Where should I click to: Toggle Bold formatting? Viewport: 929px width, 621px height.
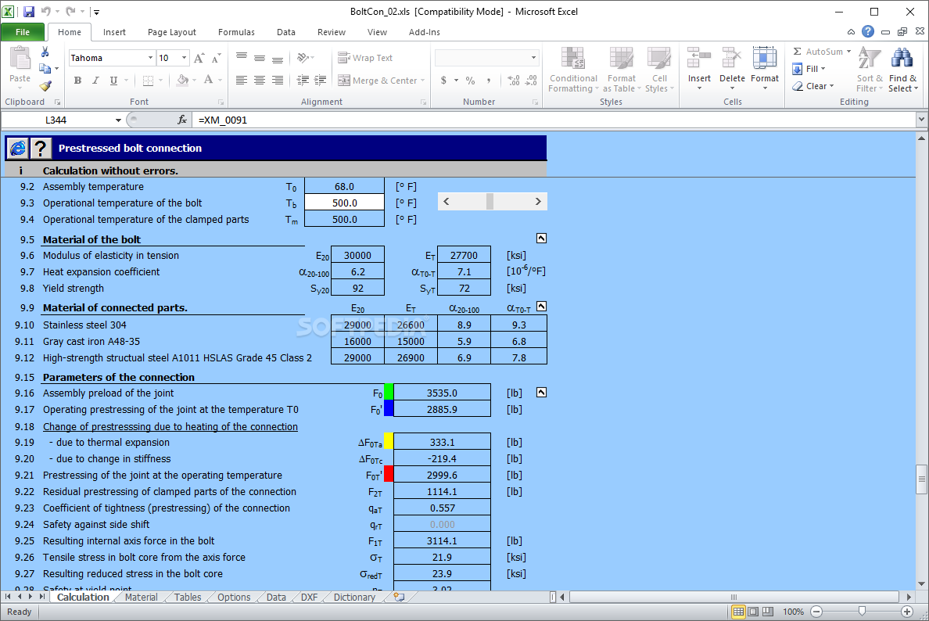(77, 81)
